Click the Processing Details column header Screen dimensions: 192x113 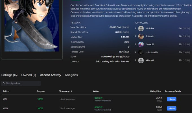coord(173,91)
